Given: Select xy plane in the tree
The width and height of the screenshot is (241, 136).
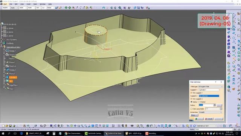Looking at the screenshot, I should (x=10, y=28).
